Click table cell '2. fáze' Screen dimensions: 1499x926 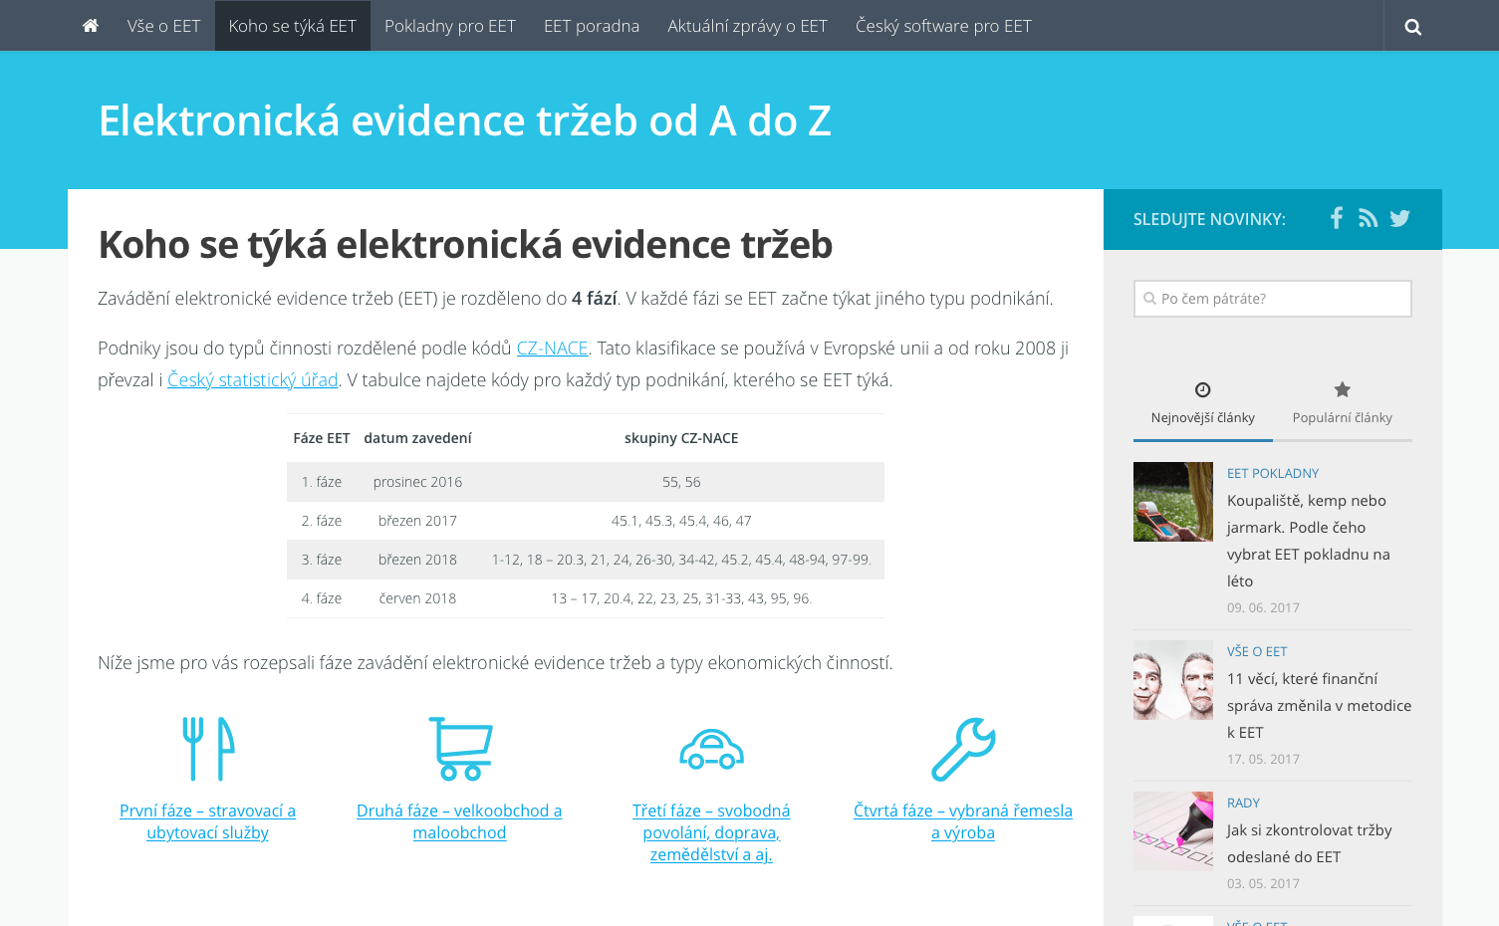coord(322,521)
